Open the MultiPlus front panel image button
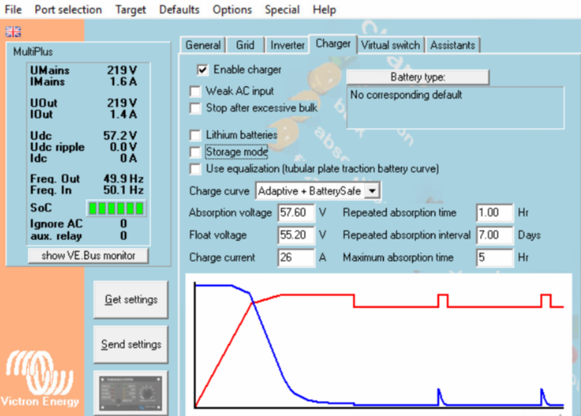This screenshot has width=581, height=416. point(131,394)
